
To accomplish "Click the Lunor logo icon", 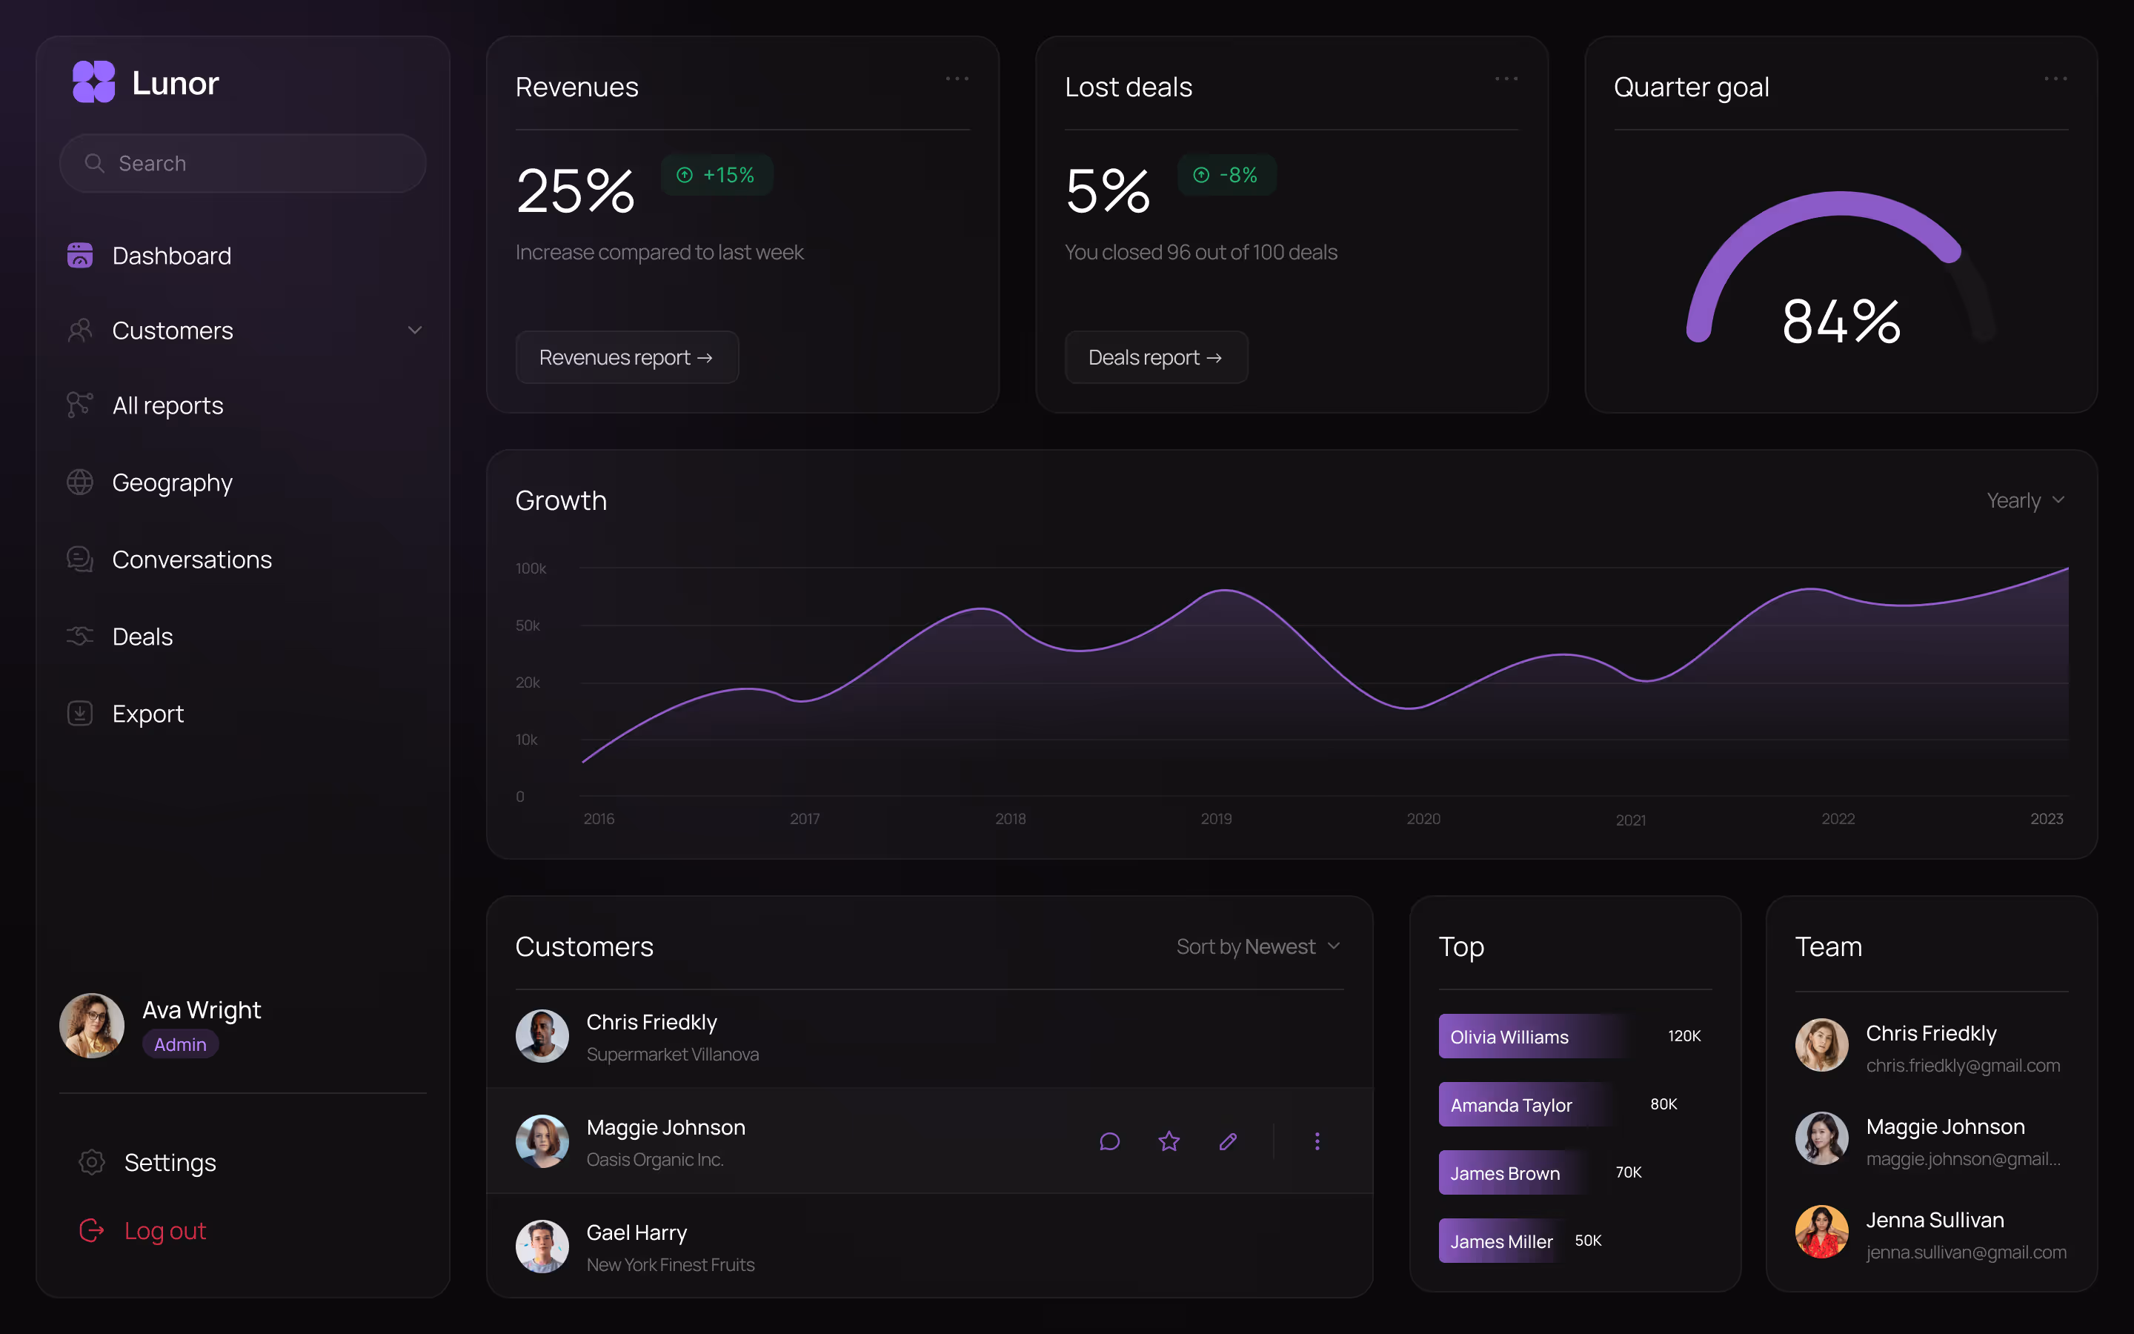I will pyautogui.click(x=93, y=82).
